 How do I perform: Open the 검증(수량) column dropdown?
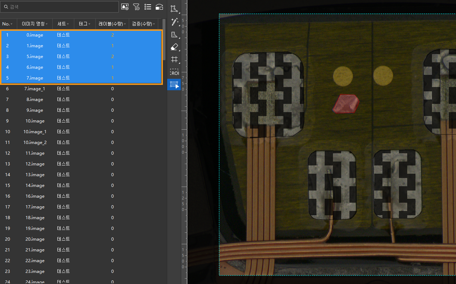(154, 24)
